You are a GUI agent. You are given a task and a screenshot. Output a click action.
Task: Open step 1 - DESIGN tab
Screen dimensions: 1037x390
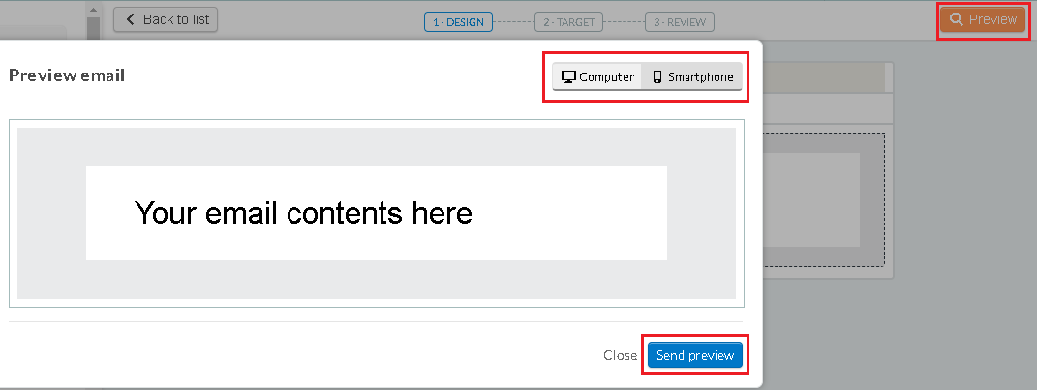click(x=458, y=22)
